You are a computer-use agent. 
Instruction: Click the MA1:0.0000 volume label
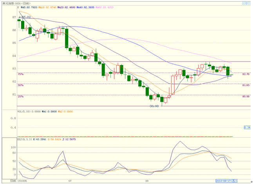click(49, 112)
